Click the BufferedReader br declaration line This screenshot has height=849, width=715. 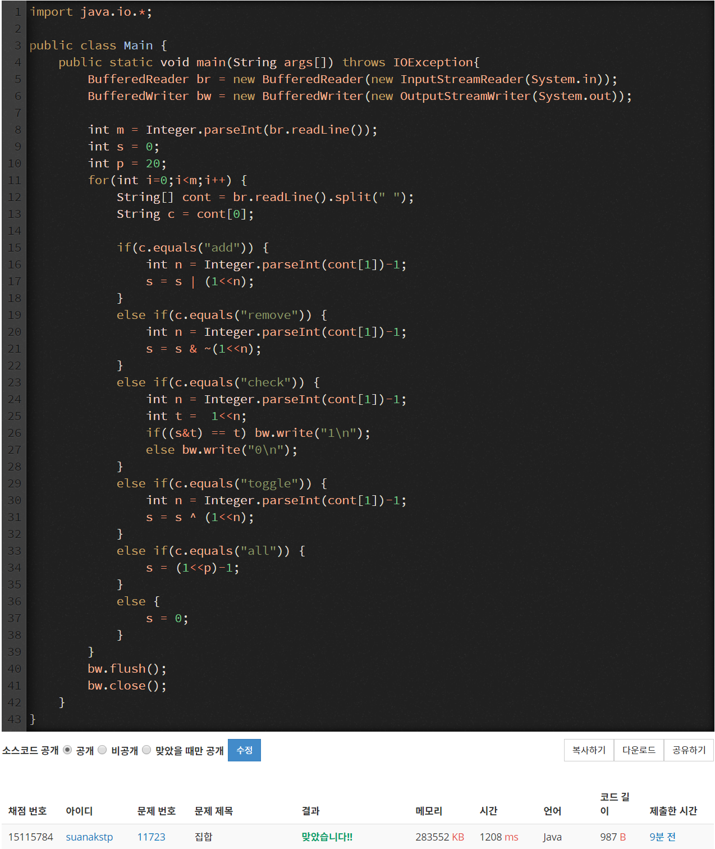[352, 79]
